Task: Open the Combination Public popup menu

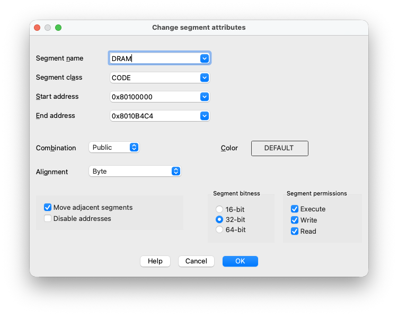Action: pos(134,147)
